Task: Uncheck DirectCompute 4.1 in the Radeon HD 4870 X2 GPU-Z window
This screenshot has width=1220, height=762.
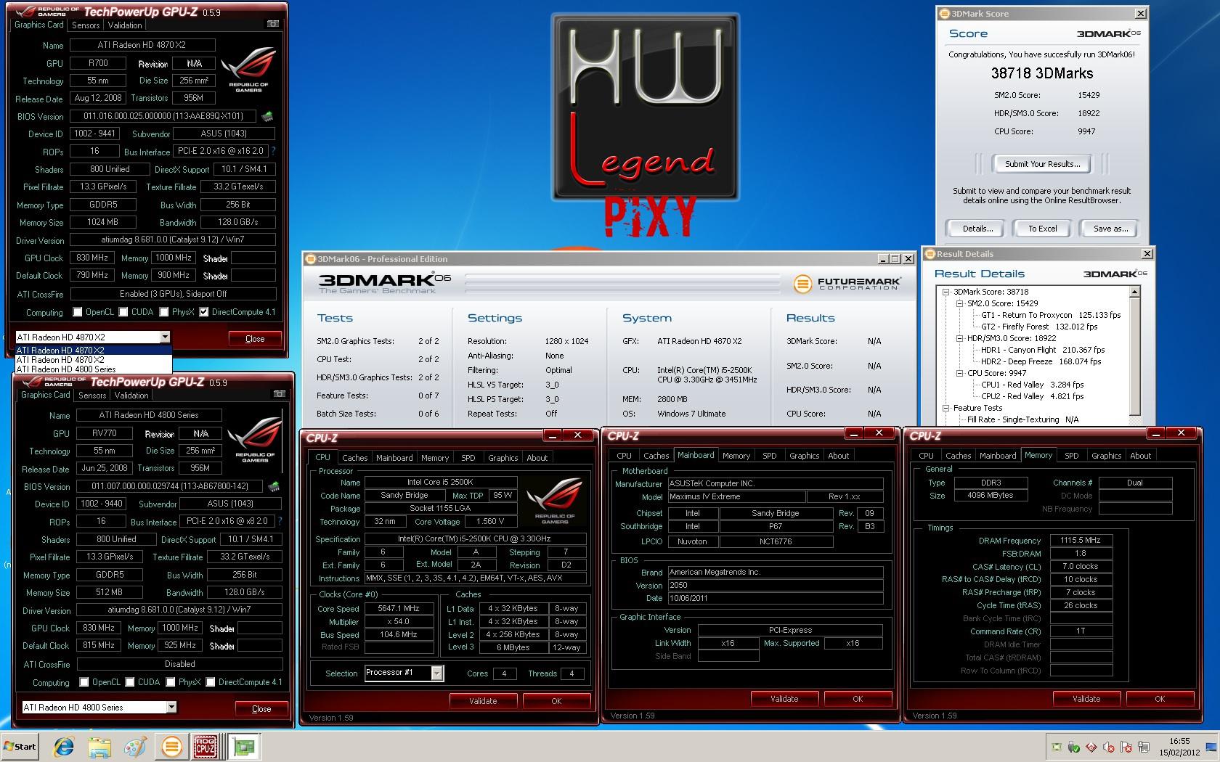Action: (204, 312)
